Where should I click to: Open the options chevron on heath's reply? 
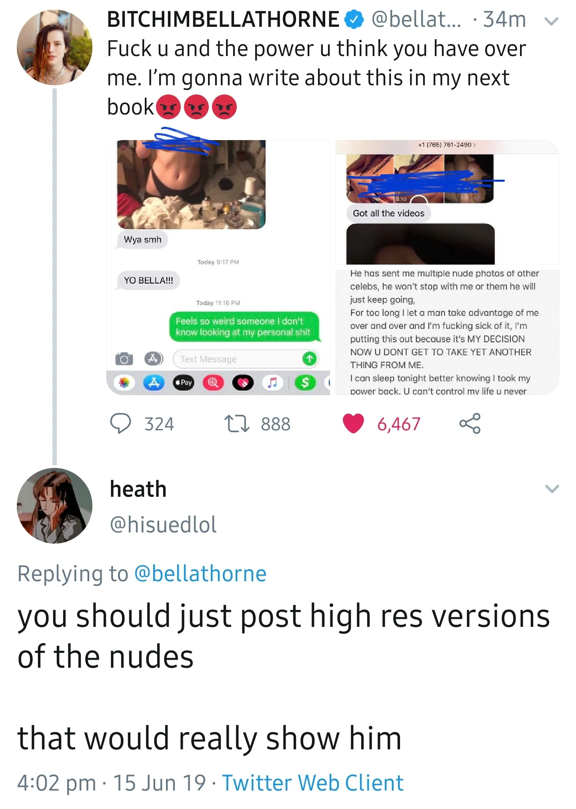tap(552, 488)
